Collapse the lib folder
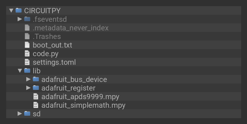The width and height of the screenshot is (247, 124). tap(20, 71)
